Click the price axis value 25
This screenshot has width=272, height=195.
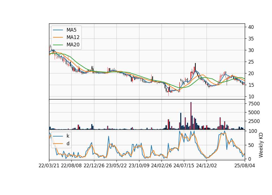251,62
